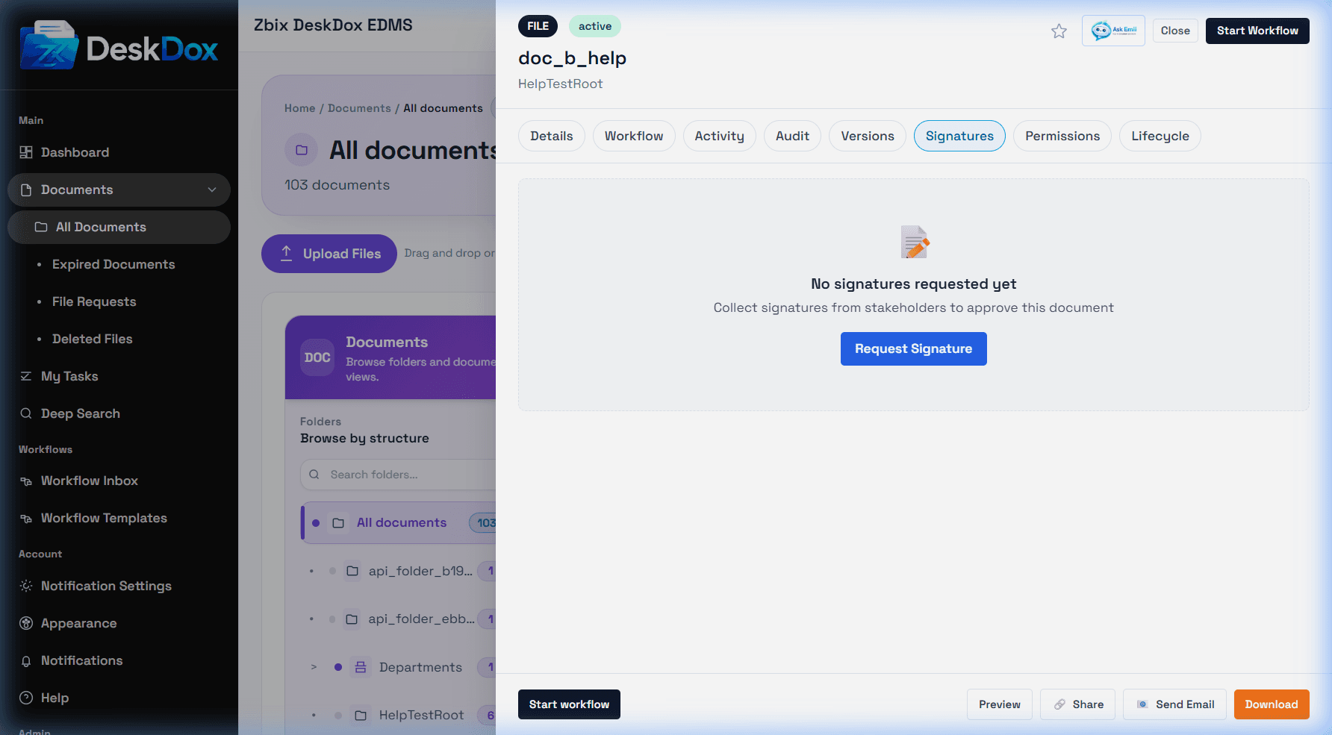The height and width of the screenshot is (735, 1332).
Task: Collapse the Documents menu chevron
Action: [x=212, y=190]
